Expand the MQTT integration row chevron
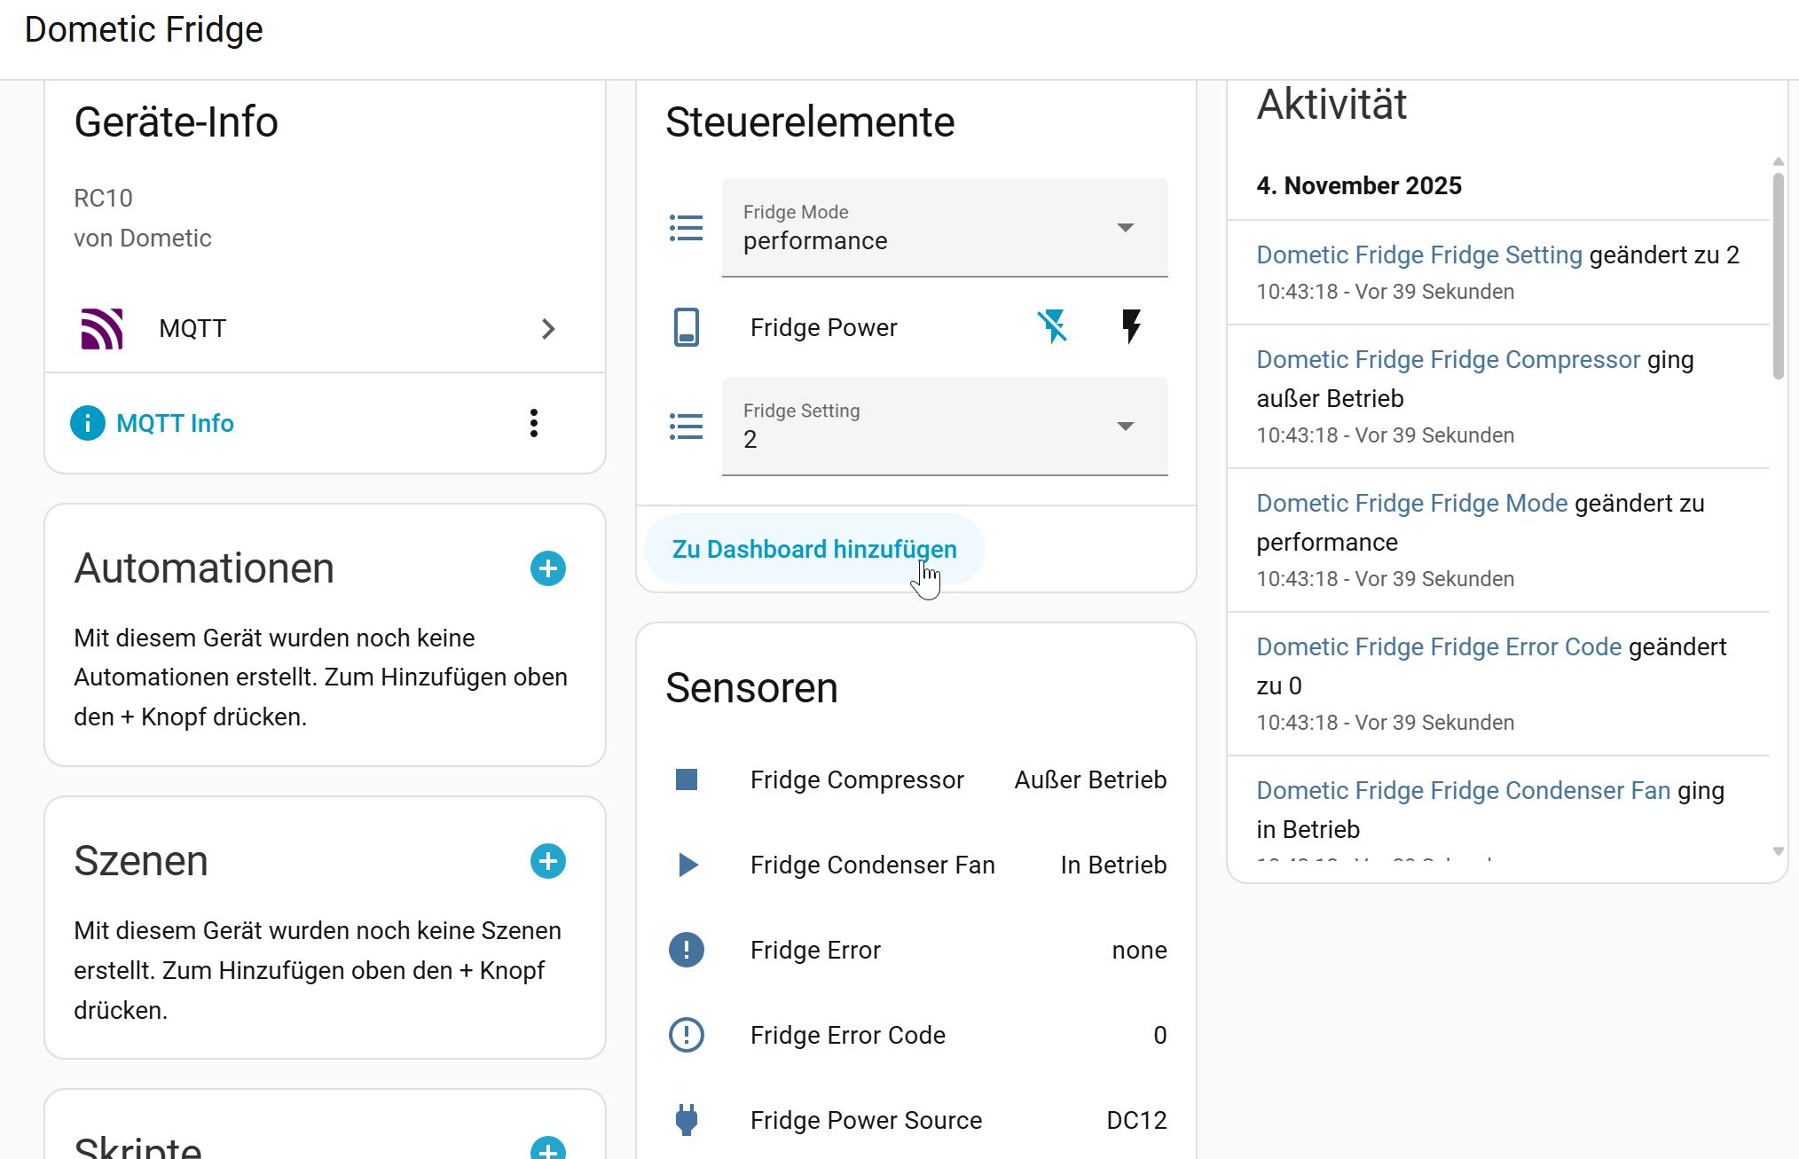Viewport: 1799px width, 1159px height. [x=548, y=329]
